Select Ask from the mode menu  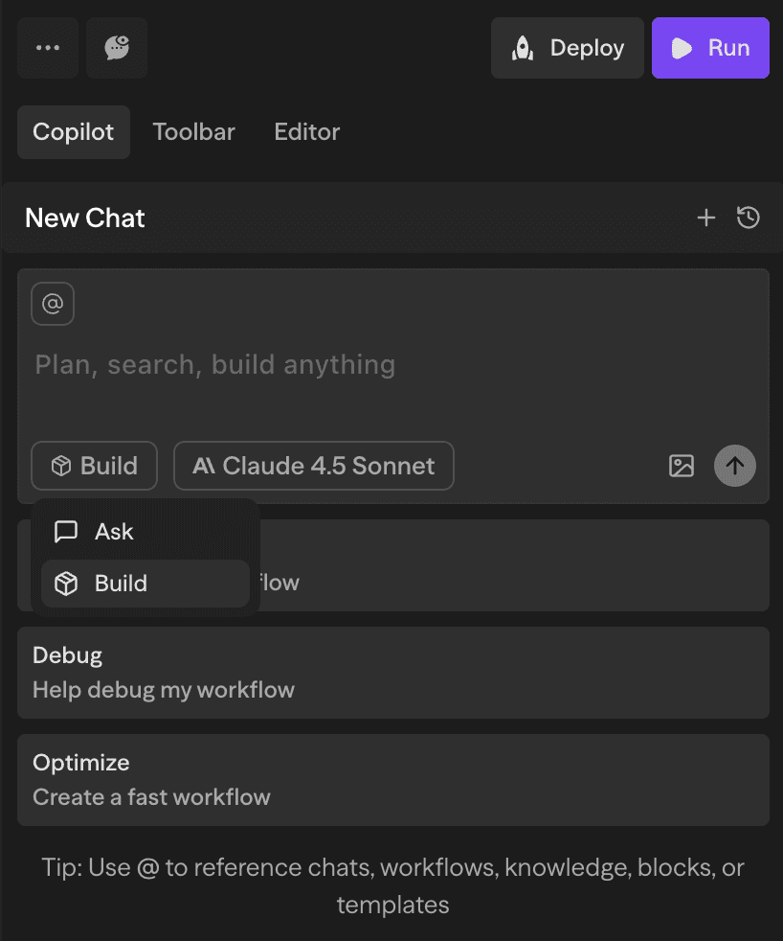point(114,532)
